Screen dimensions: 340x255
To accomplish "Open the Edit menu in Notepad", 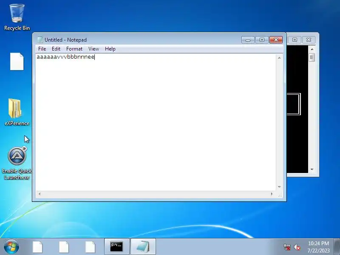I will tap(56, 49).
